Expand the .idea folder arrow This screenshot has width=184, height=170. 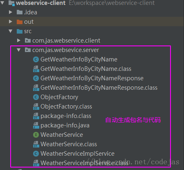[x=11, y=12]
